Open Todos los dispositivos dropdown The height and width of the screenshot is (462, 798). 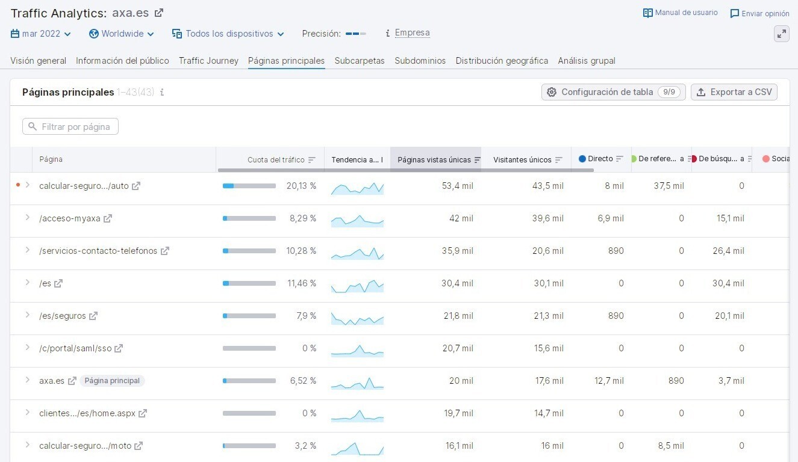pos(228,34)
